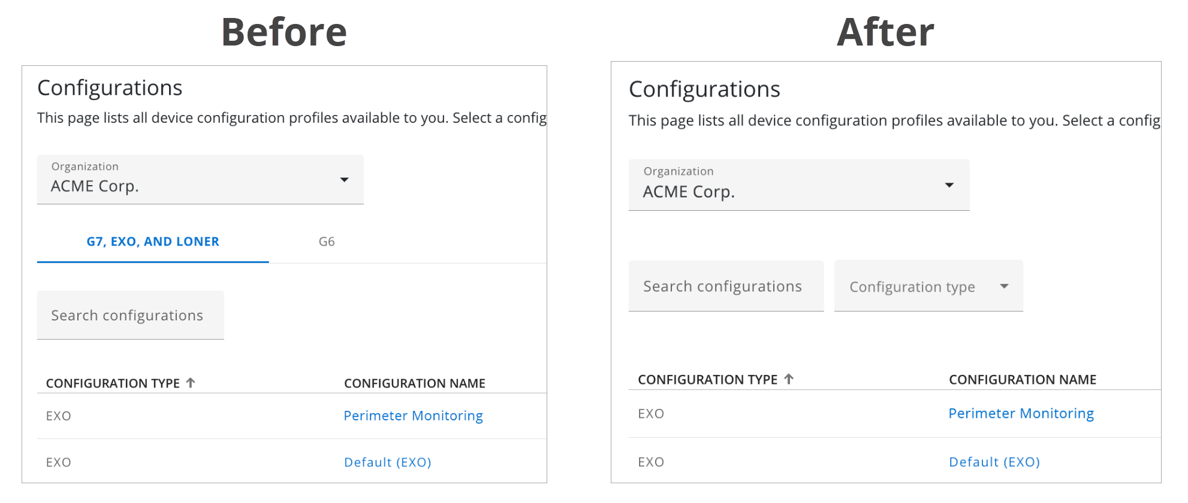
Task: Expand the Configuration type filter dropdown
Action: click(927, 286)
